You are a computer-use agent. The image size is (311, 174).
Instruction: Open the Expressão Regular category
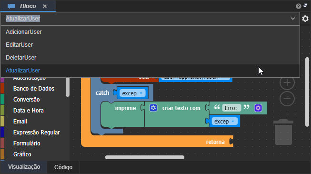click(x=37, y=133)
